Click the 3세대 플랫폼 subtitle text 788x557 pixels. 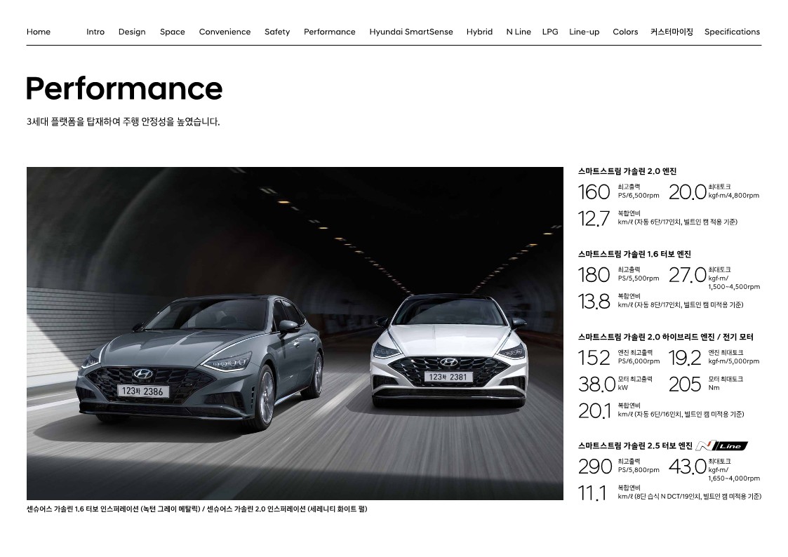[123, 121]
